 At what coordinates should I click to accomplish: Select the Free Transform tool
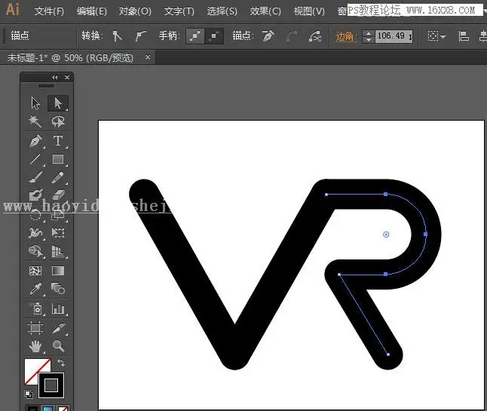[x=58, y=233]
